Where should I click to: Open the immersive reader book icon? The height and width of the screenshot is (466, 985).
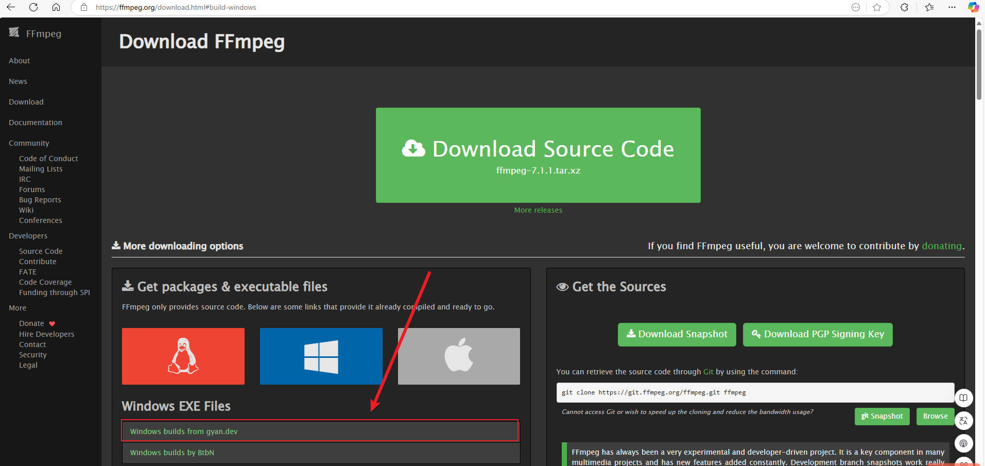pyautogui.click(x=963, y=398)
